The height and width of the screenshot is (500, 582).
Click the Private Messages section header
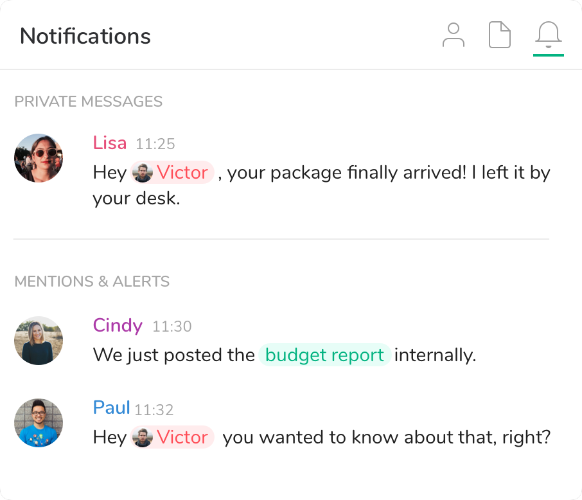89,102
